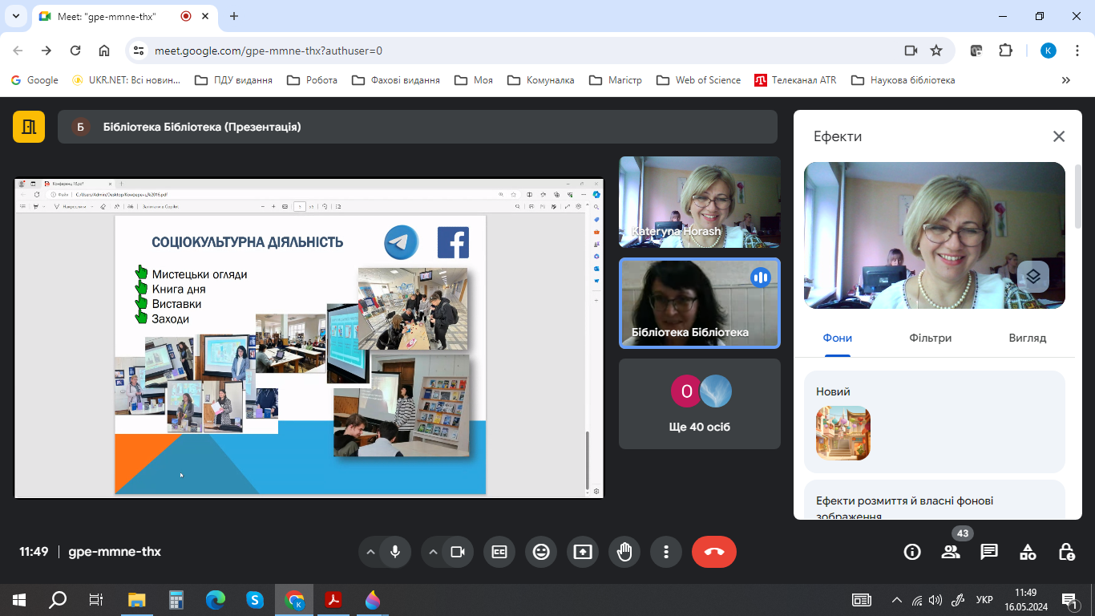Viewport: 1095px width, 616px height.
Task: Open Skype from the Windows taskbar
Action: click(x=255, y=600)
